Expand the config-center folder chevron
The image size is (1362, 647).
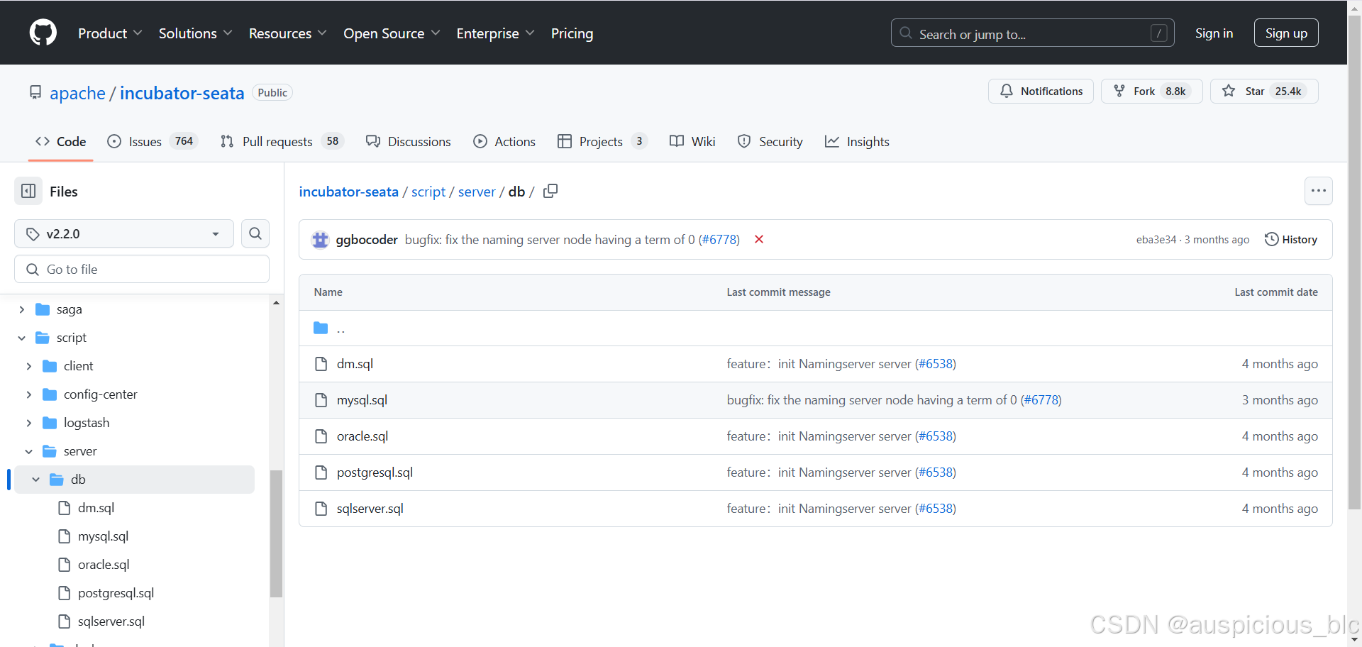[28, 394]
